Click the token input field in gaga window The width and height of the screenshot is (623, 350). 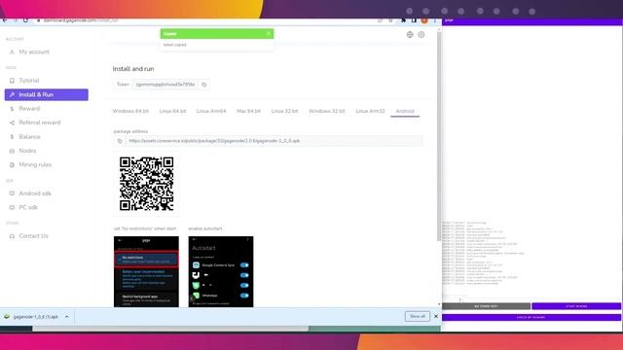531,299
